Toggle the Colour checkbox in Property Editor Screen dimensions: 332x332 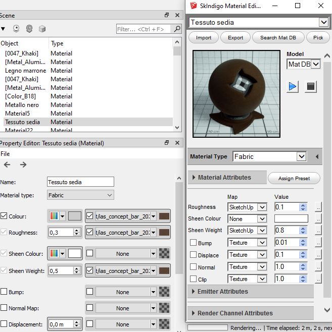pyautogui.click(x=4, y=216)
